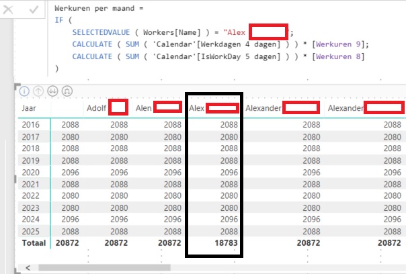
Task: Click the IF keyword in formula
Action: point(59,20)
